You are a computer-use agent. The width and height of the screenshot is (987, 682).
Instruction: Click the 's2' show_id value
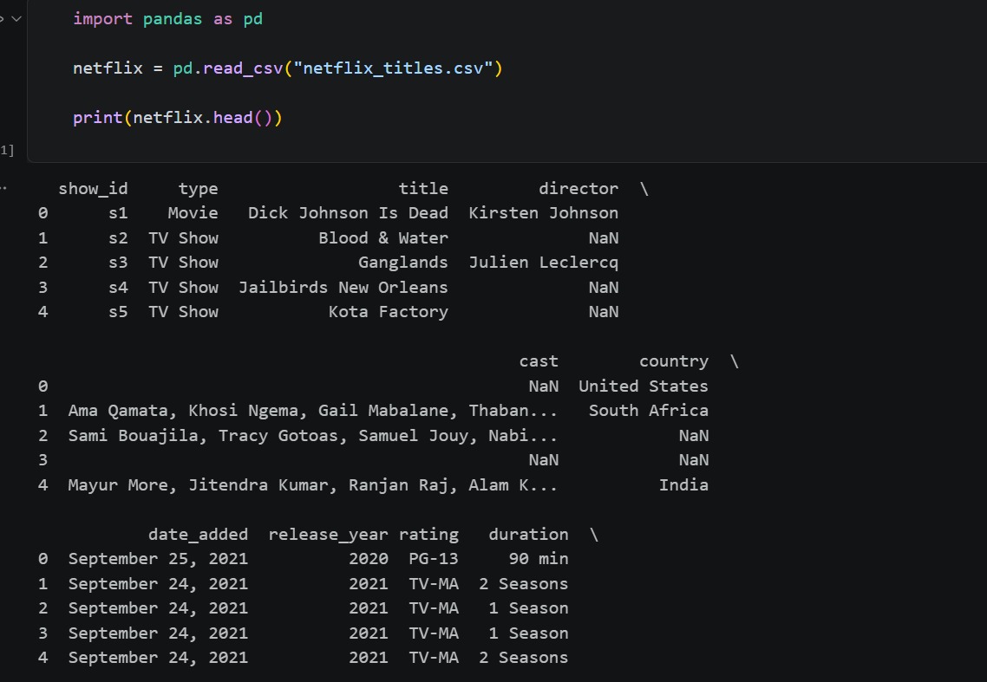click(118, 237)
